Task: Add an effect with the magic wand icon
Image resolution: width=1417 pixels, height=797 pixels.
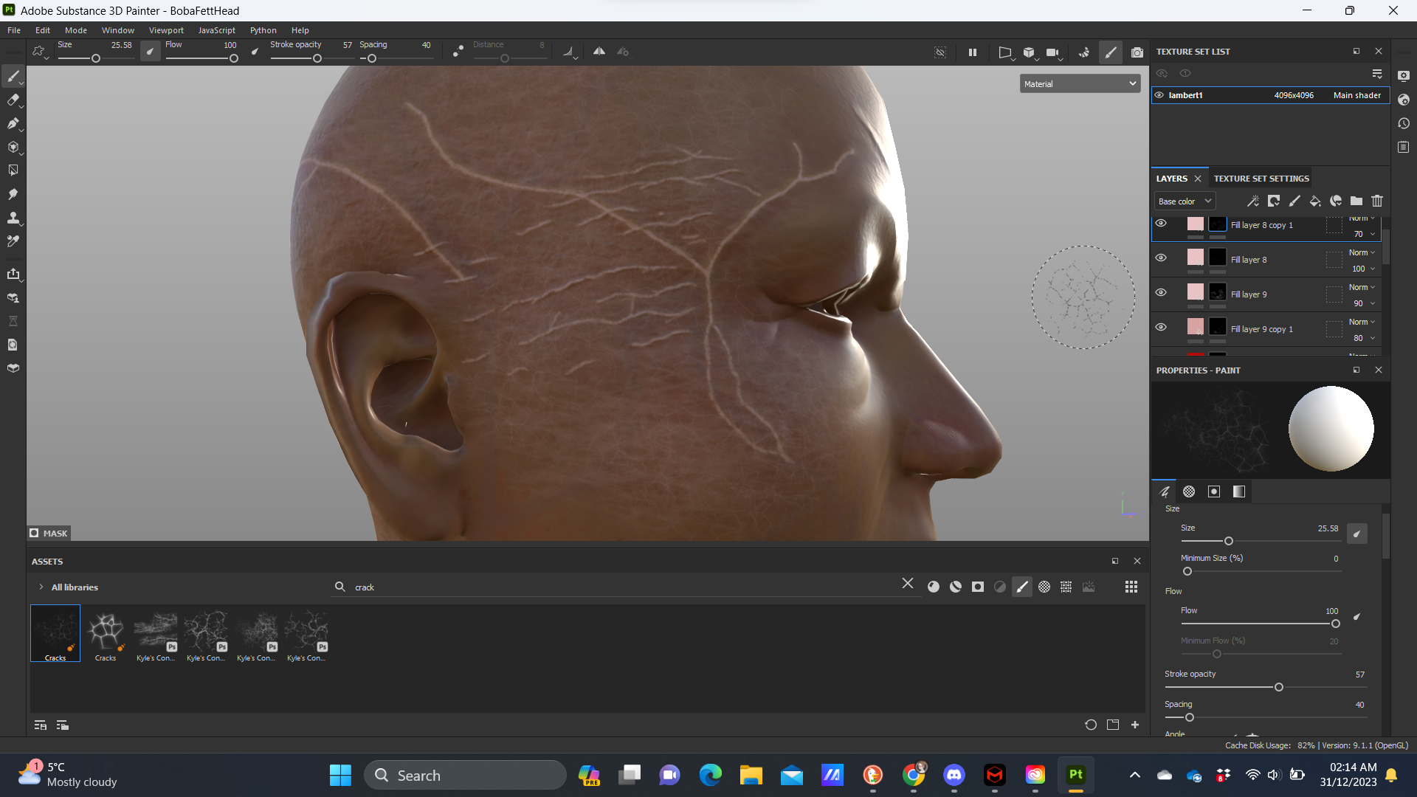Action: (1253, 201)
